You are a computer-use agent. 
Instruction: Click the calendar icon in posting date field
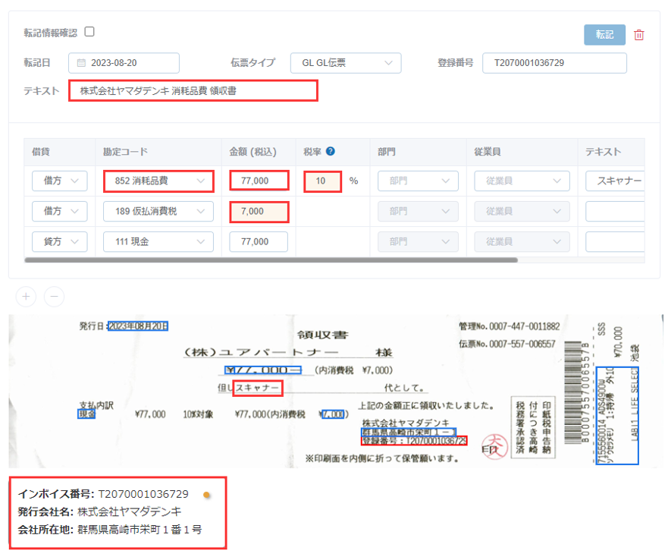point(81,63)
